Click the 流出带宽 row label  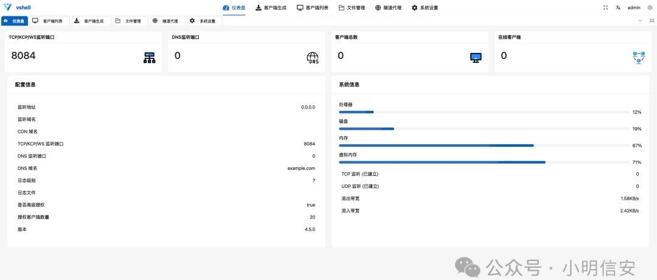350,198
